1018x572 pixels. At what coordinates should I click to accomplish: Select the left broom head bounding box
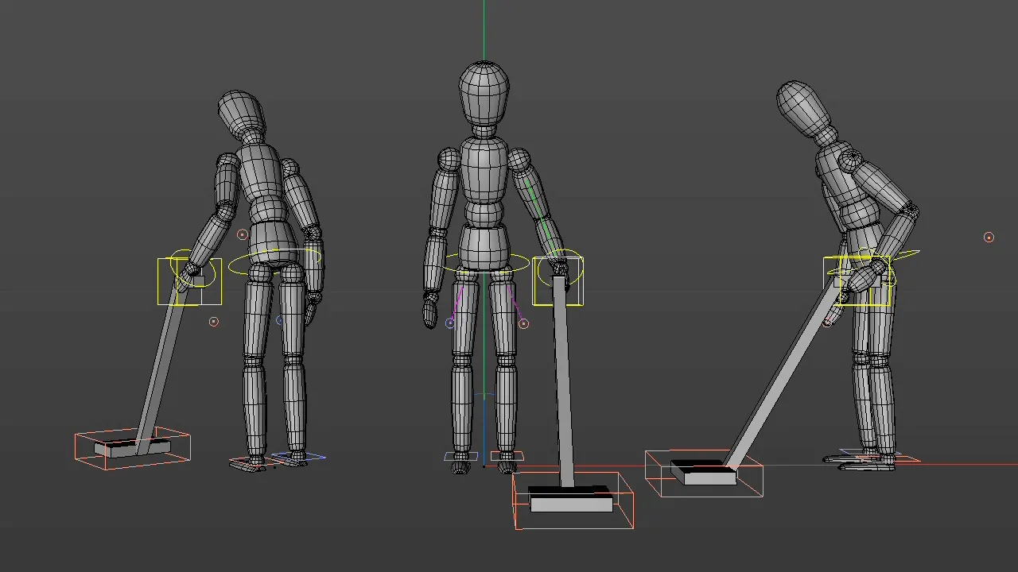132,447
